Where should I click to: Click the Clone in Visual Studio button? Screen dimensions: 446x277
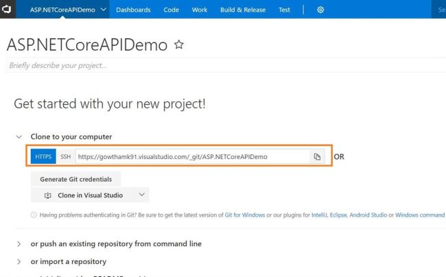[82, 195]
